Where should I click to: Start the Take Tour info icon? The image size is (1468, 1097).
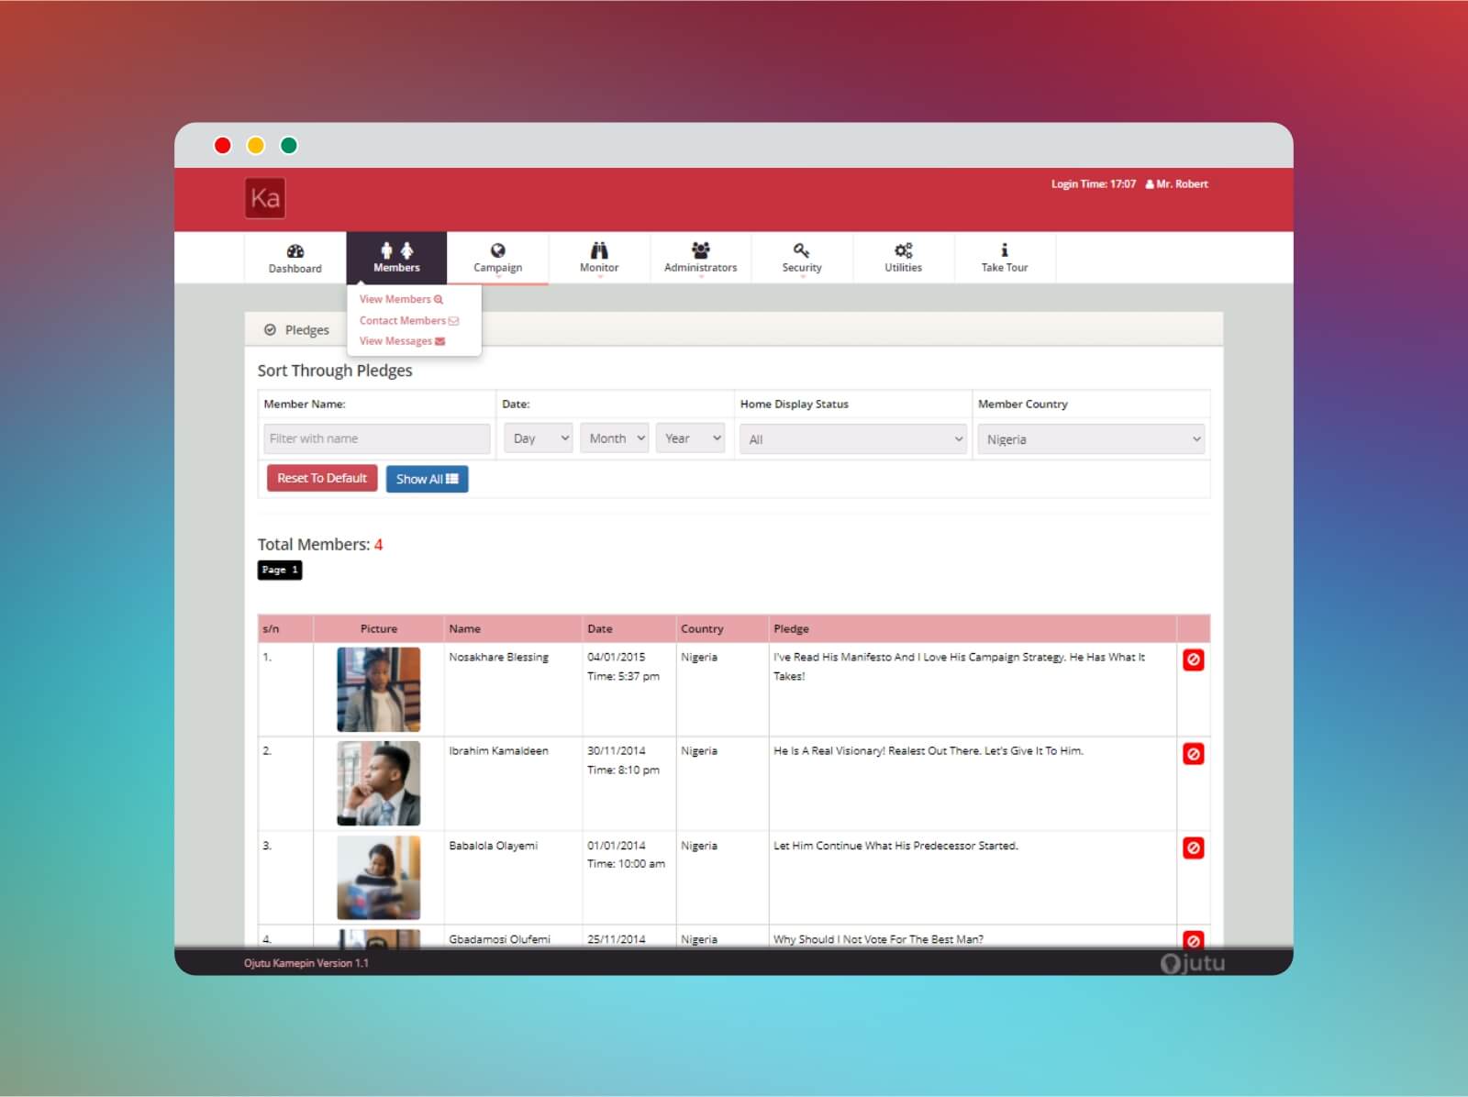[x=1005, y=249]
